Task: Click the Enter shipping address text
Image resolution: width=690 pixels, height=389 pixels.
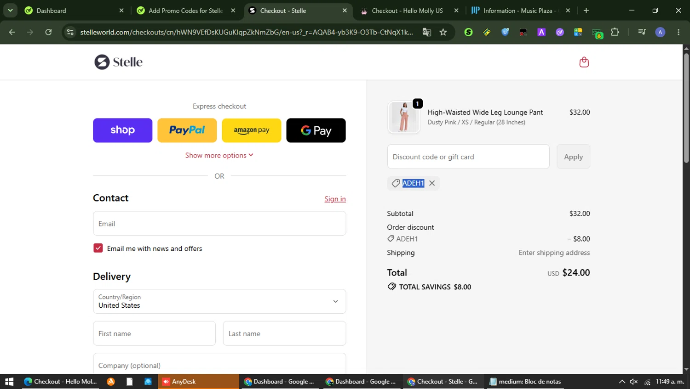Action: click(554, 253)
